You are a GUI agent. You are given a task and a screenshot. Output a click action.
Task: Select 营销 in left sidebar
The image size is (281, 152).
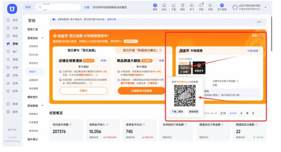point(12,44)
